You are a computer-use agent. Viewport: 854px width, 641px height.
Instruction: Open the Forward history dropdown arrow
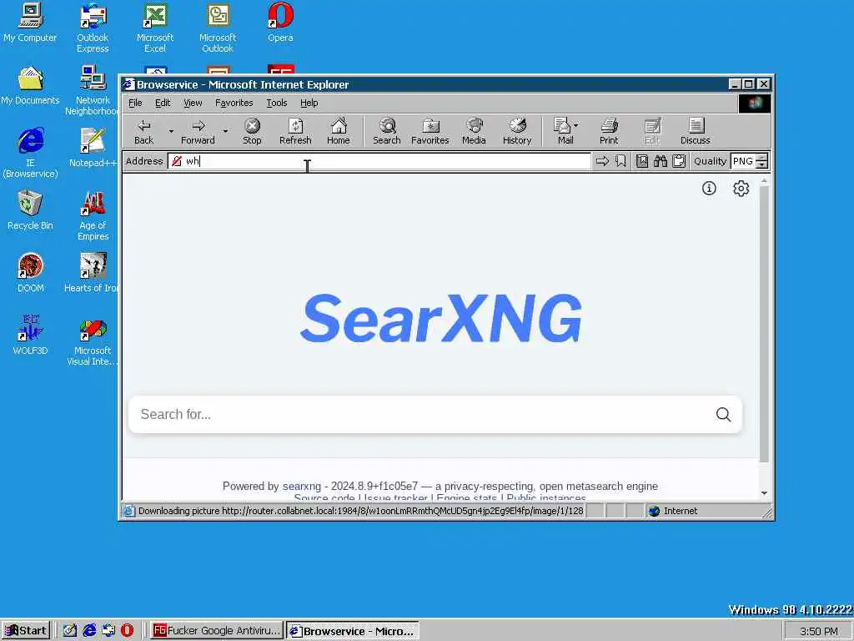click(x=225, y=131)
